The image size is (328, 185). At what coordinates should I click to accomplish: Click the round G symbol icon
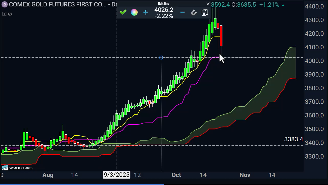[x=4, y=5]
